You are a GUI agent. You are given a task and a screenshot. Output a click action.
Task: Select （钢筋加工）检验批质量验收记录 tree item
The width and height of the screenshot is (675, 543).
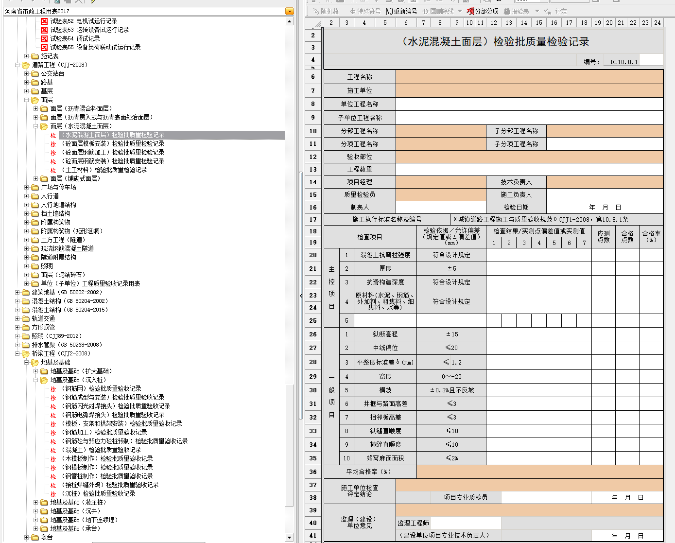pyautogui.click(x=104, y=432)
